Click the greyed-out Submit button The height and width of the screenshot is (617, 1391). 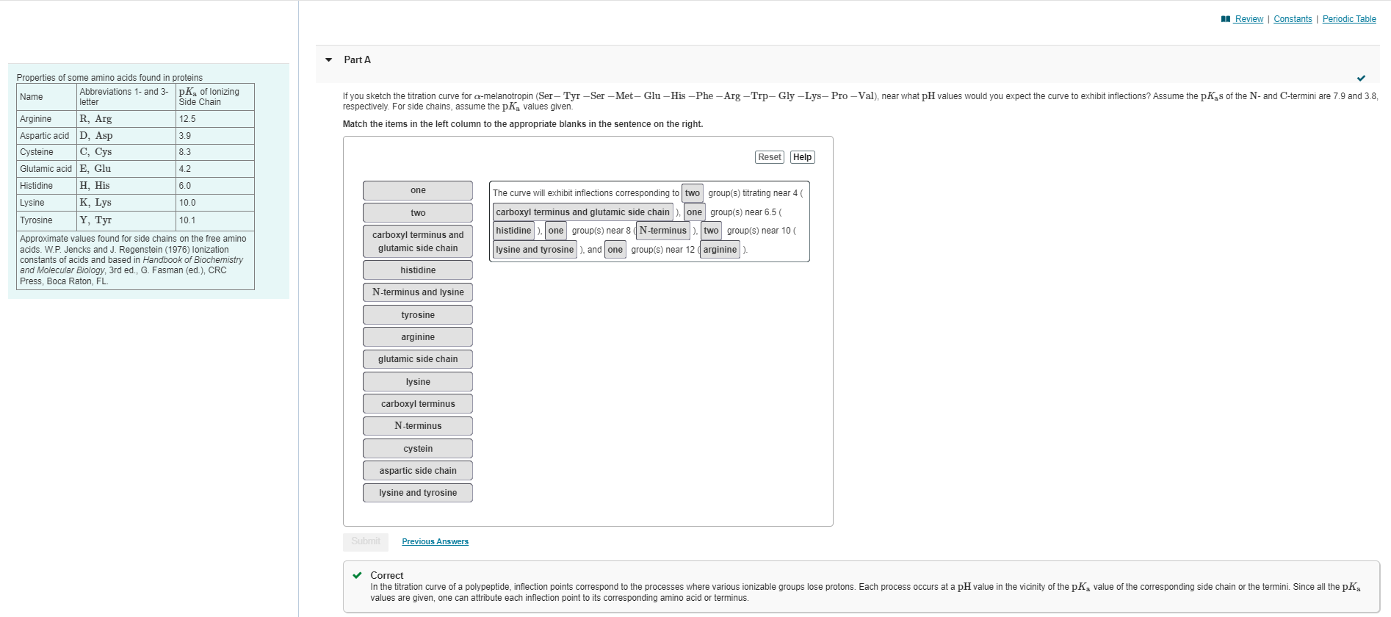[x=366, y=541]
